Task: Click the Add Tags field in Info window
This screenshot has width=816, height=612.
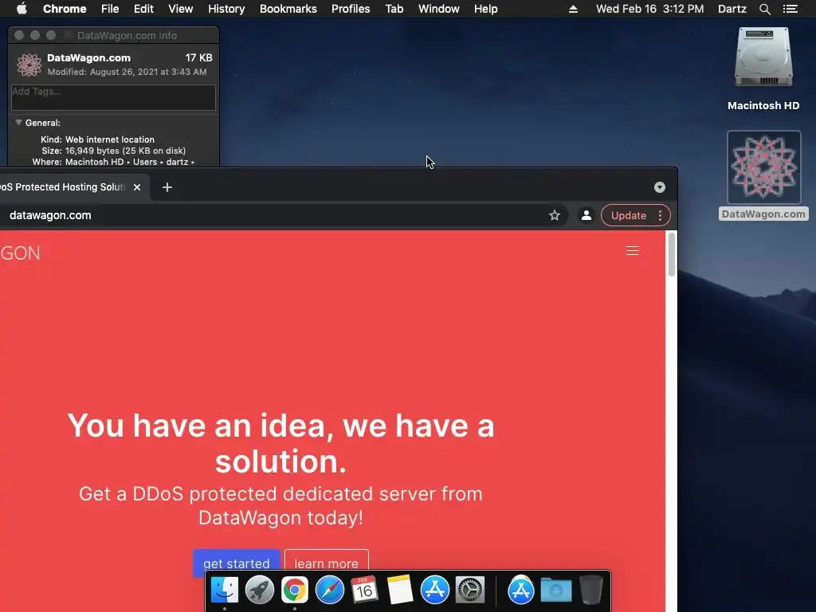Action: pyautogui.click(x=113, y=97)
